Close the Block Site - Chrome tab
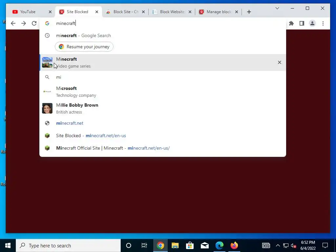This screenshot has height=252, width=336. click(143, 12)
